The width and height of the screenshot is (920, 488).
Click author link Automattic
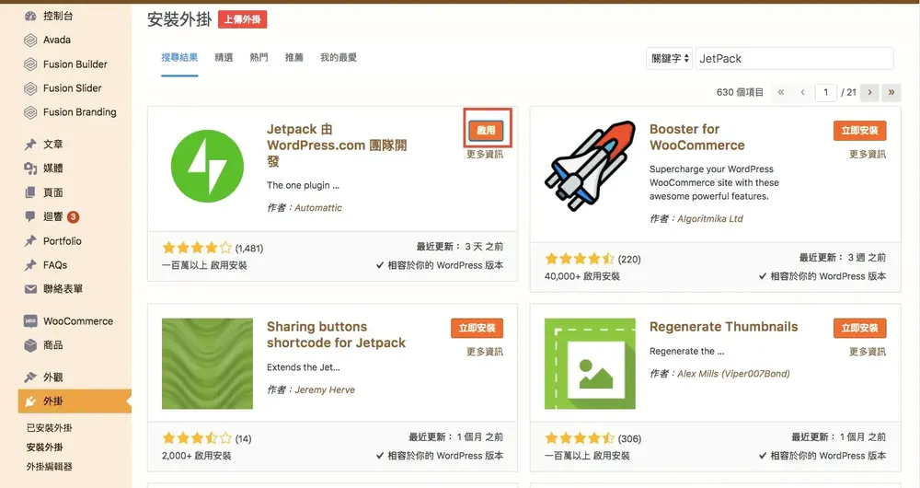(x=318, y=208)
